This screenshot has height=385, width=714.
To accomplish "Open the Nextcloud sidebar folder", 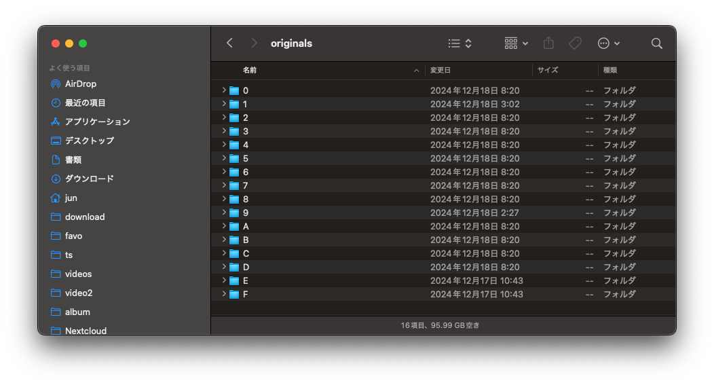I will 78,331.
